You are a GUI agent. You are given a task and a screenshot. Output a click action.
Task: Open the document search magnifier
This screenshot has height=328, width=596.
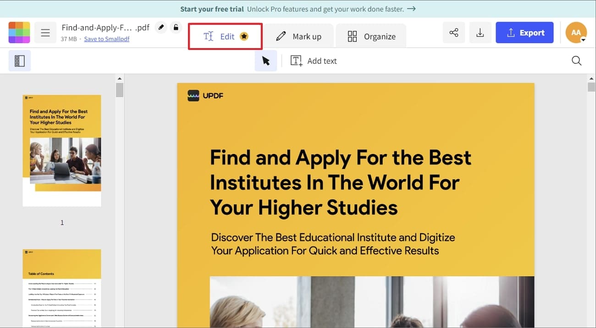576,60
